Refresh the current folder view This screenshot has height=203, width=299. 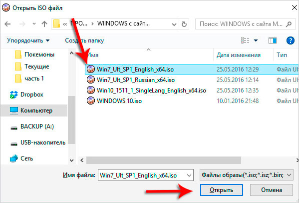pyautogui.click(x=184, y=24)
